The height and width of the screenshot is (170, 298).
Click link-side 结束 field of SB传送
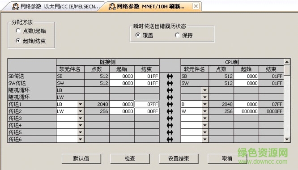tap(147, 76)
